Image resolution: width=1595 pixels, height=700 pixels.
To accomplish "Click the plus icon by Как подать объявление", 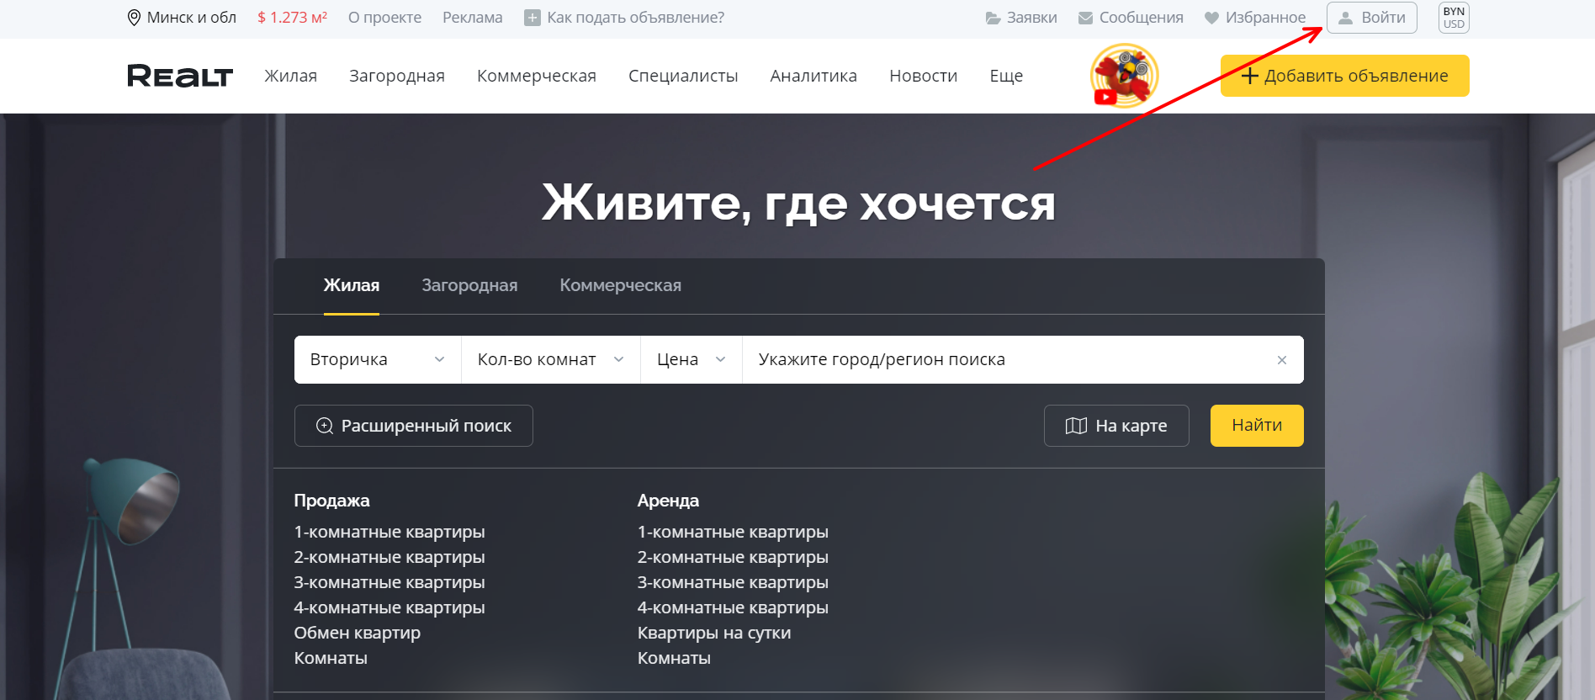I will 532,18.
